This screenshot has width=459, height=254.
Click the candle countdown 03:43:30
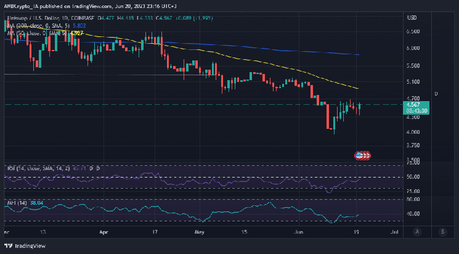point(416,111)
